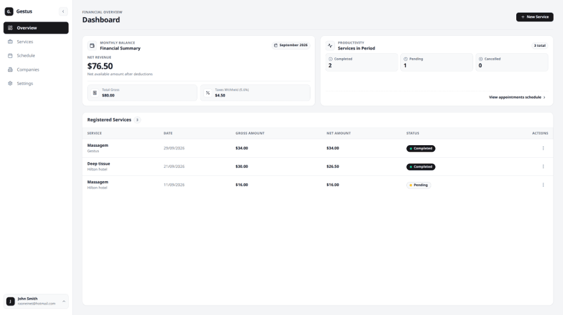Click the Completed count card
This screenshot has width=563, height=315.
[x=362, y=63]
